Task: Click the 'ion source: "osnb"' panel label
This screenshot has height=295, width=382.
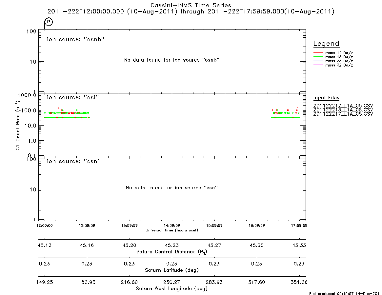Action: pyautogui.click(x=76, y=39)
